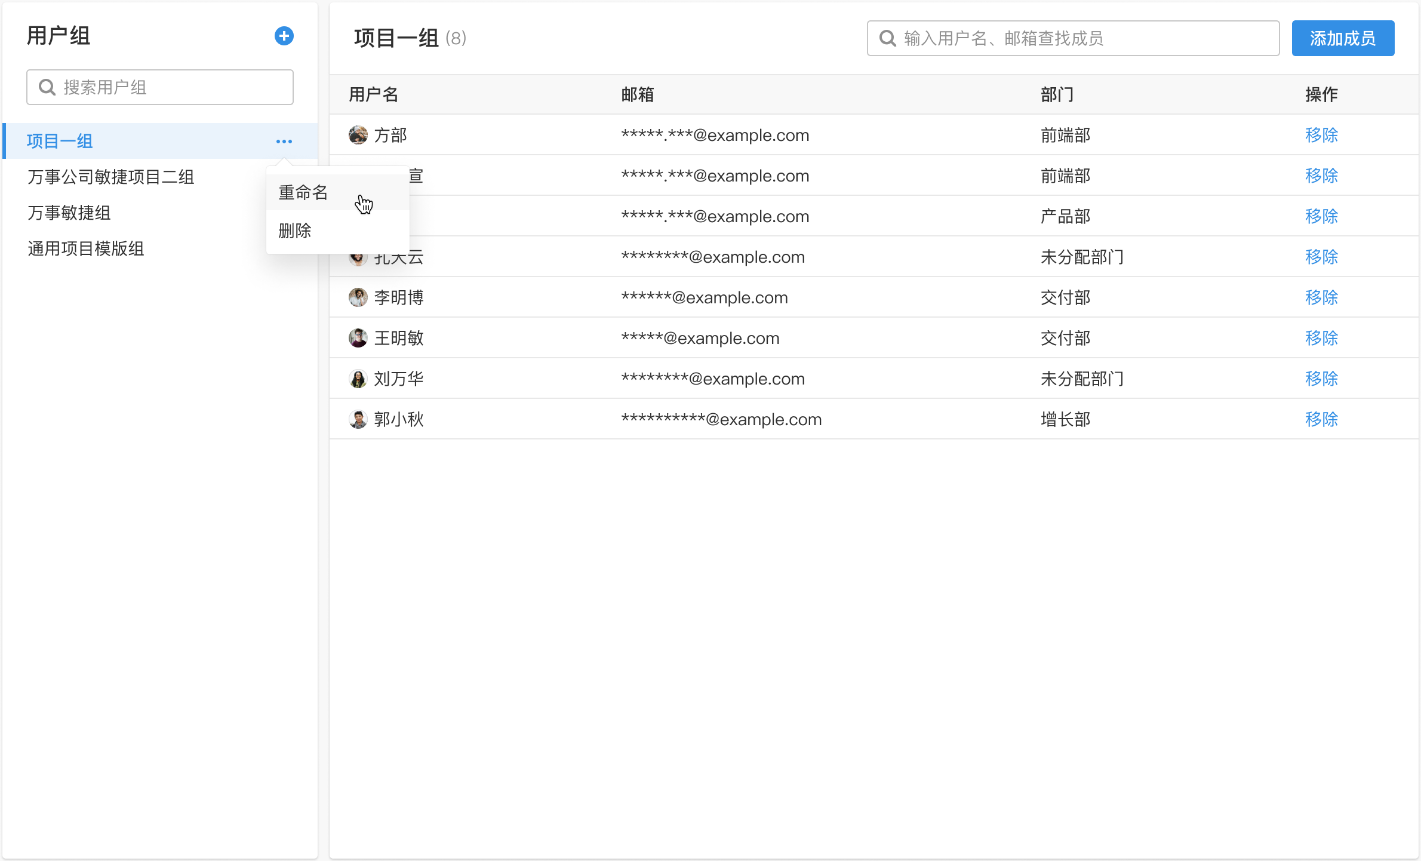1421x861 pixels.
Task: Click the username 王明敏
Action: pos(399,338)
